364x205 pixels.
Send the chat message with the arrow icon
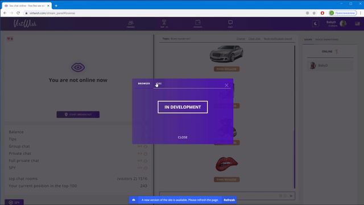point(291,196)
